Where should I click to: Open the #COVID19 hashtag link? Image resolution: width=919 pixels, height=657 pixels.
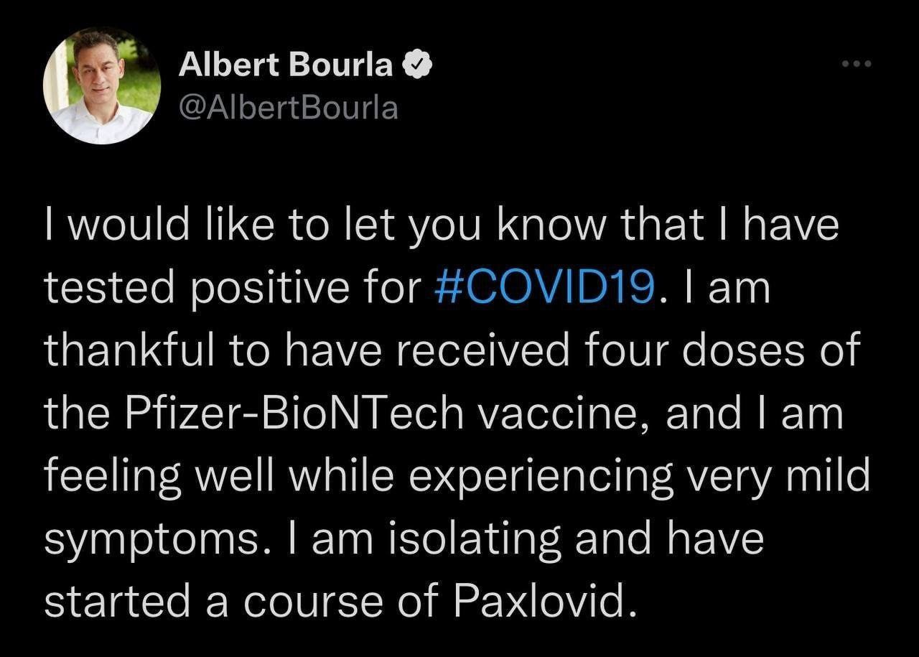coord(545,287)
